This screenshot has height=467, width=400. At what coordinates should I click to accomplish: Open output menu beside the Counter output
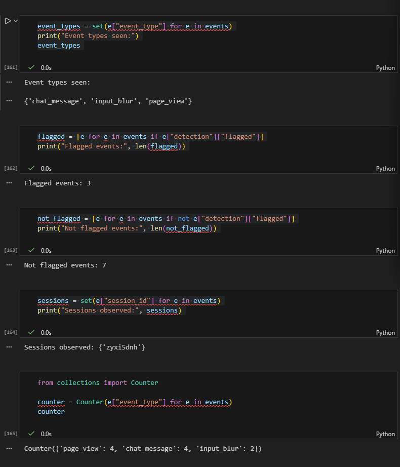(9, 448)
